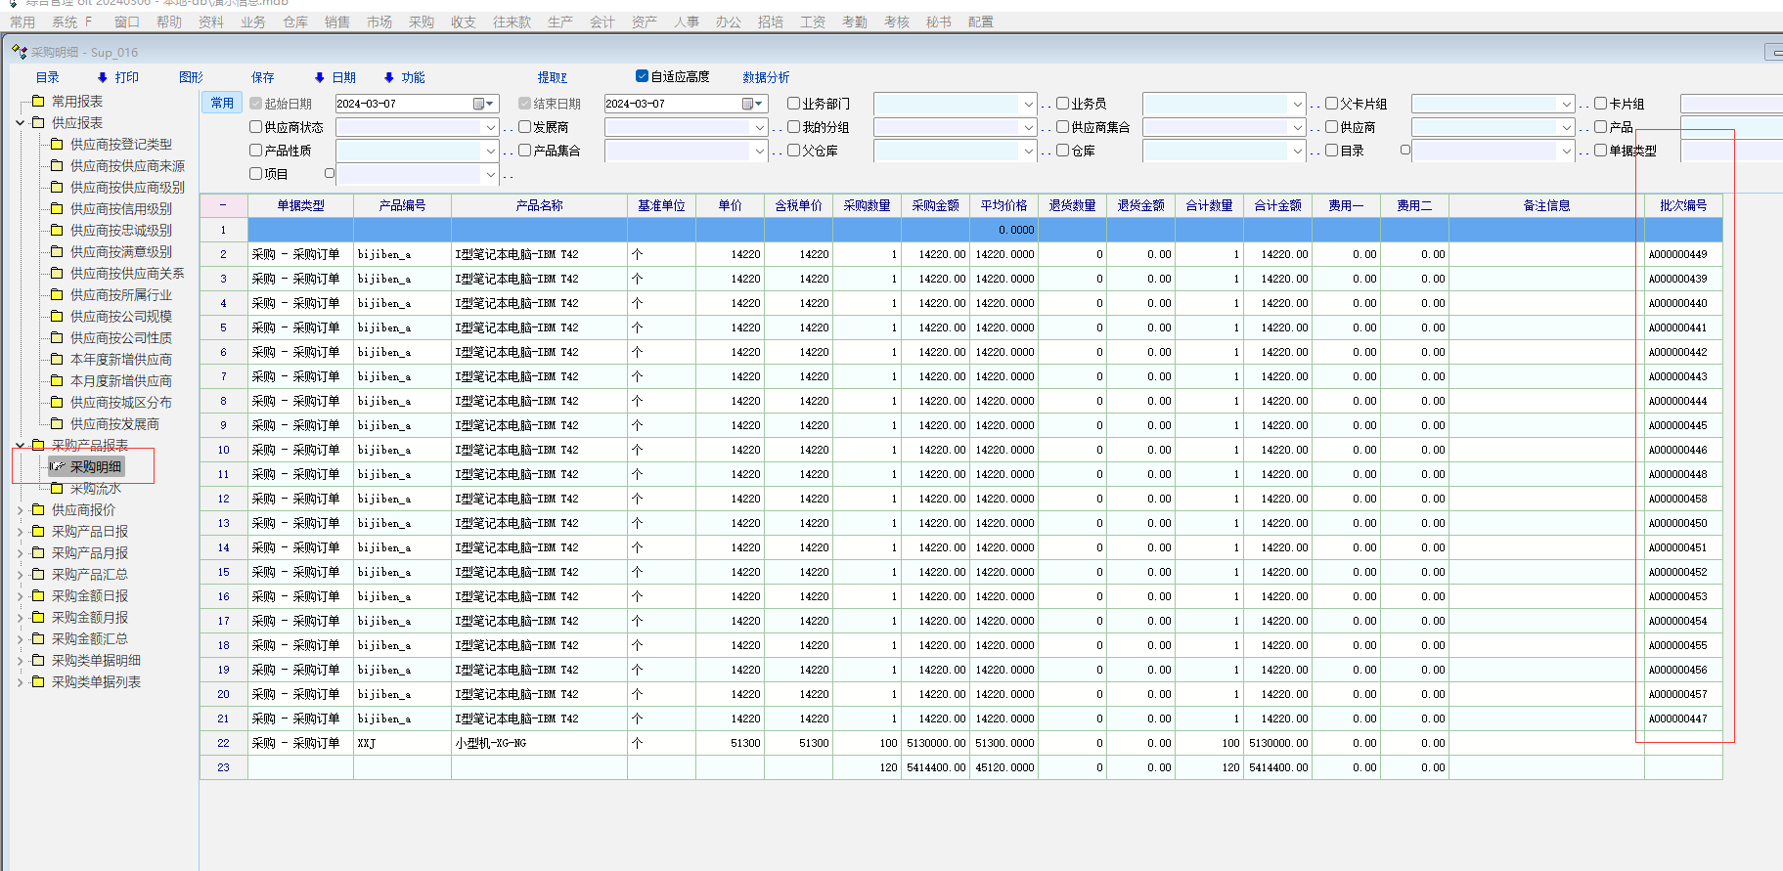Click the 打印 print arrow icon
1783x871 pixels.
click(103, 77)
